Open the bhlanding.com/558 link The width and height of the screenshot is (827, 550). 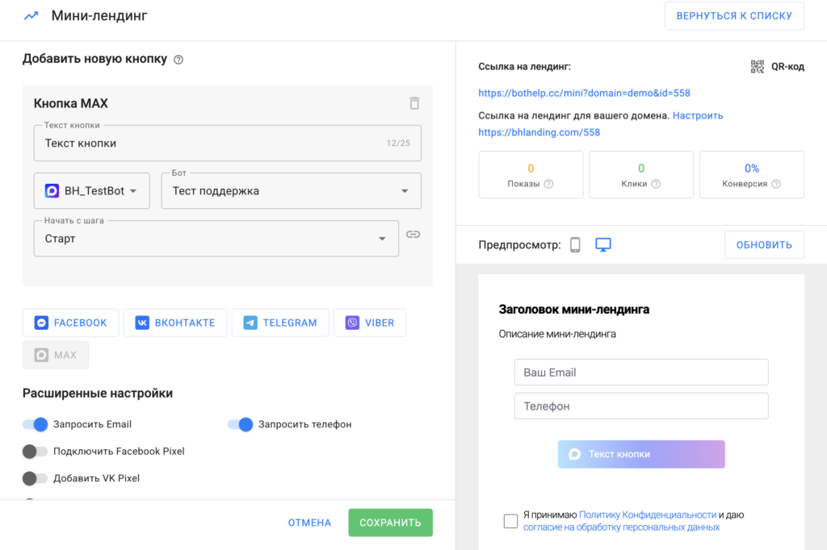(x=539, y=132)
